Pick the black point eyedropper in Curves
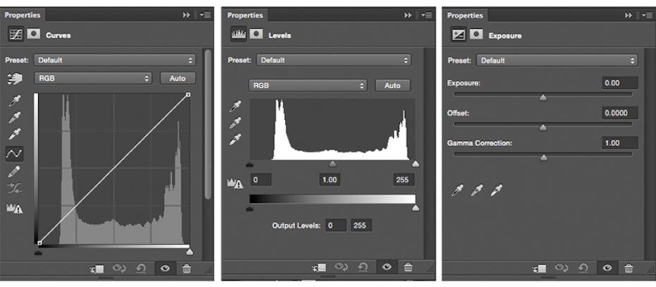Image resolution: width=656 pixels, height=287 pixels. 15,102
